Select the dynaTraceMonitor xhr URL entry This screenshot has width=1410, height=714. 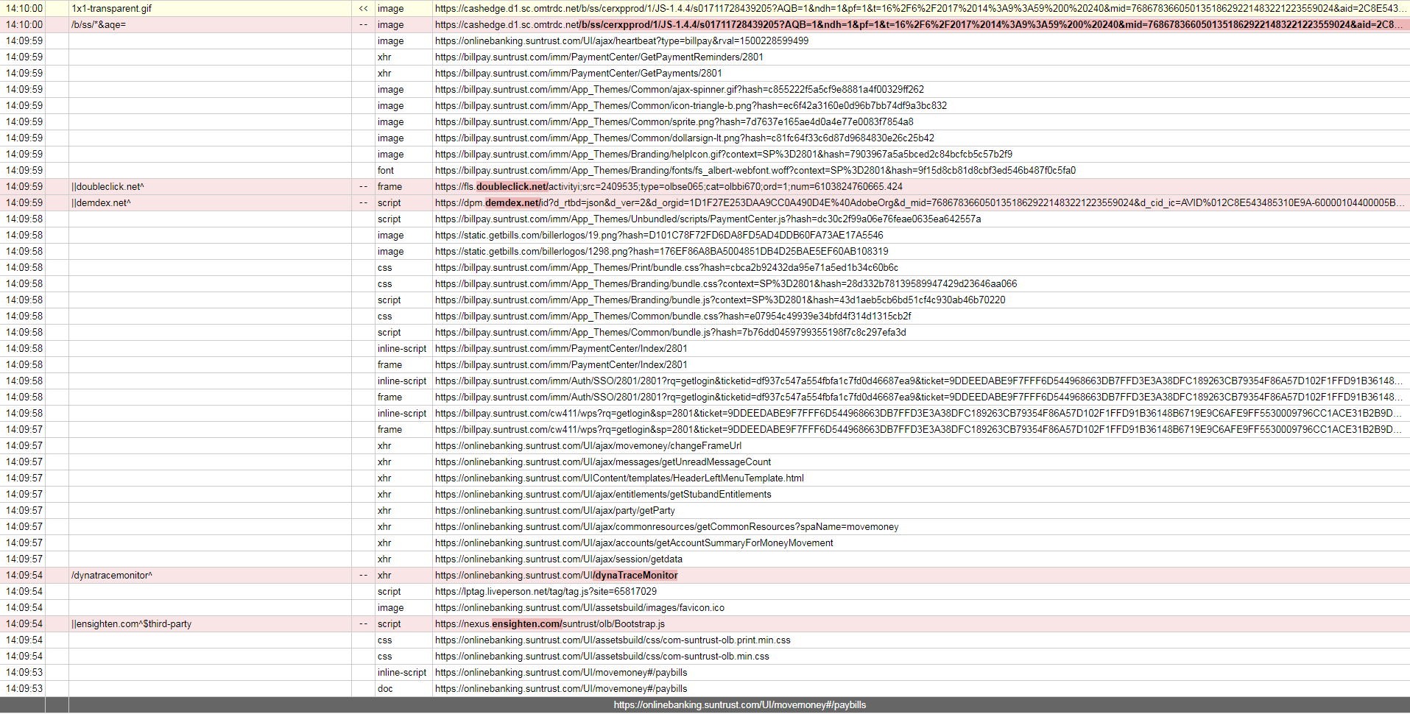click(556, 575)
